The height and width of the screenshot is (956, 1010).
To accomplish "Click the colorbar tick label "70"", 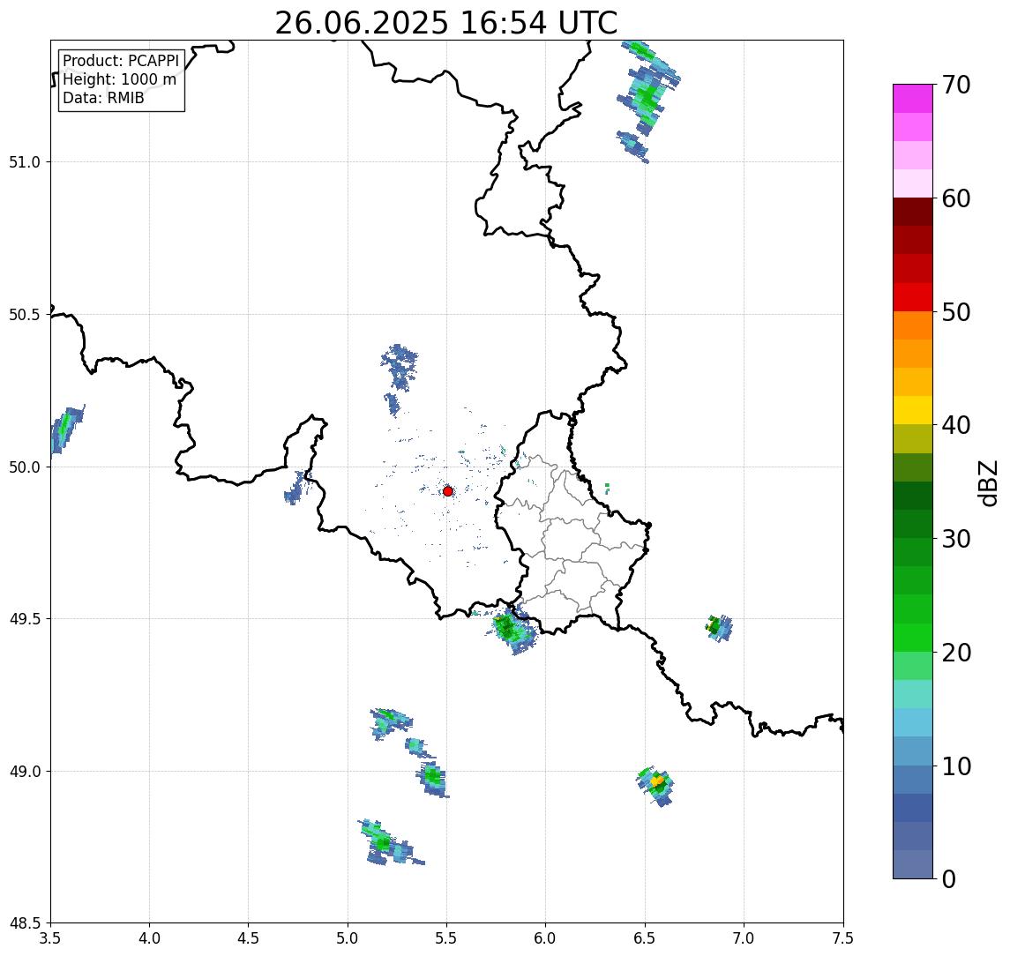I will (x=956, y=85).
